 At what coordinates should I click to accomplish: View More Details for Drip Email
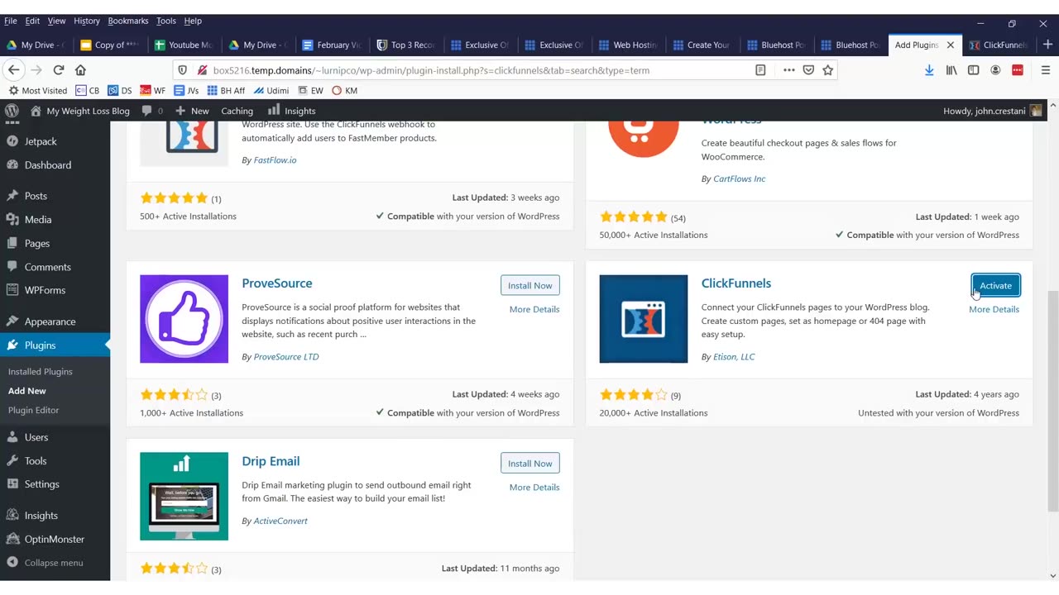(534, 487)
